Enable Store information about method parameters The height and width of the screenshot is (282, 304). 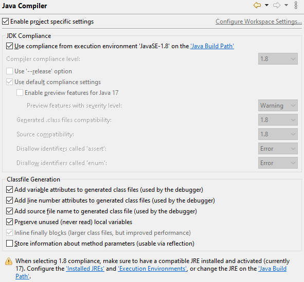(x=9, y=244)
